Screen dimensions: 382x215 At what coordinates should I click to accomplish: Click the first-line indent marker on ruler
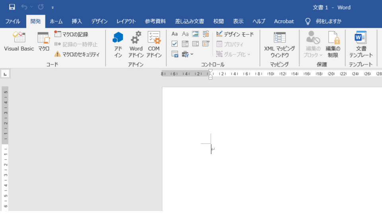point(210,71)
